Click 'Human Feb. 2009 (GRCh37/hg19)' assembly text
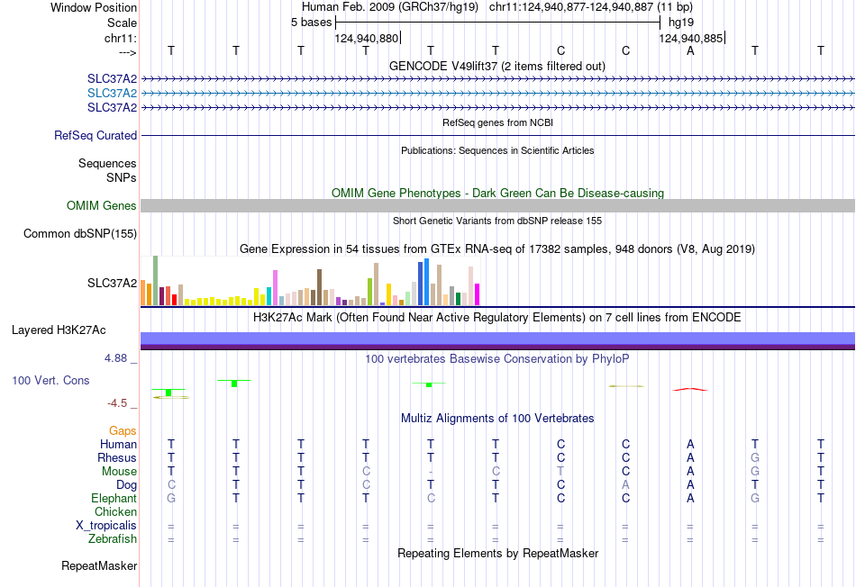Image resolution: width=856 pixels, height=587 pixels. 390,7
